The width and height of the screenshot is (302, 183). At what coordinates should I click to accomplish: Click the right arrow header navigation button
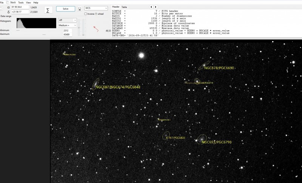click(156, 7)
